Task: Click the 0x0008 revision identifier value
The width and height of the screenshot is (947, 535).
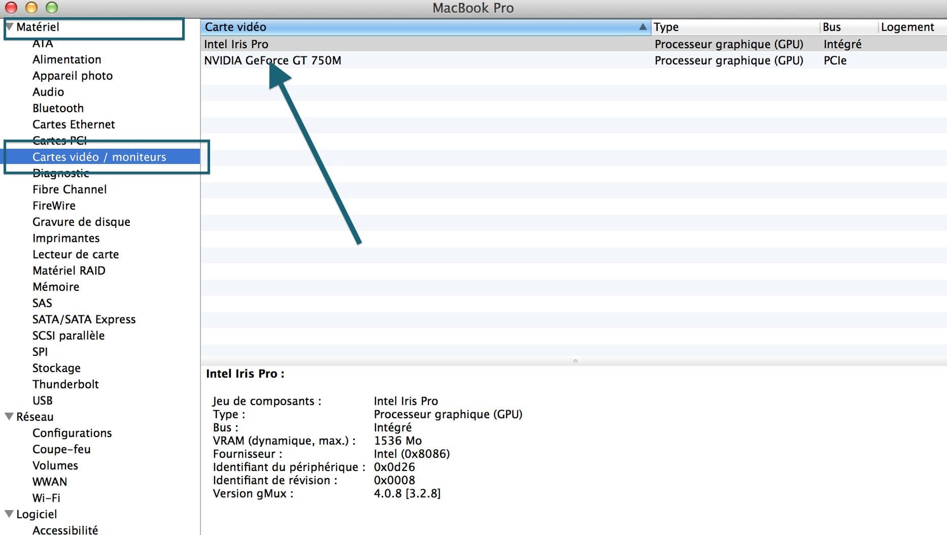Action: tap(394, 480)
